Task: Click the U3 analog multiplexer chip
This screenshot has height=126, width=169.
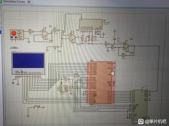Action: [91, 24]
